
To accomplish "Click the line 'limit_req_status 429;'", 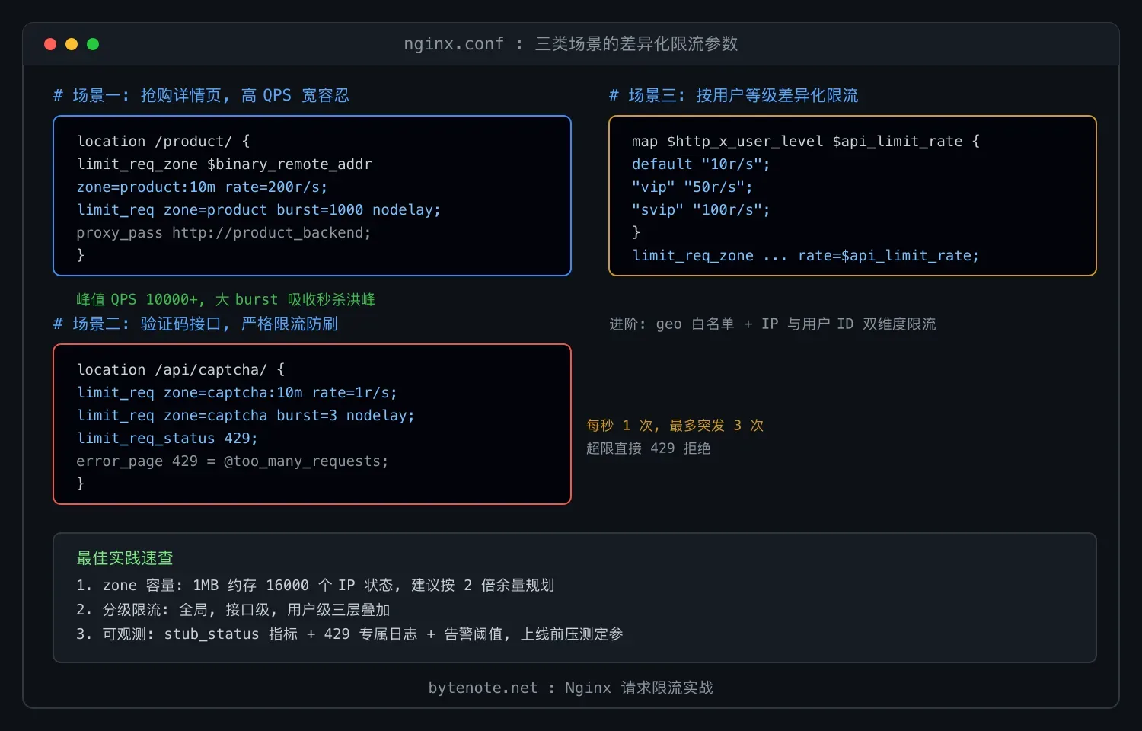I will coord(167,438).
